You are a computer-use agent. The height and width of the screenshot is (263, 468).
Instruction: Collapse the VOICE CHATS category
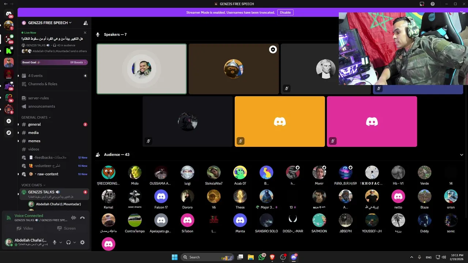tap(33, 185)
